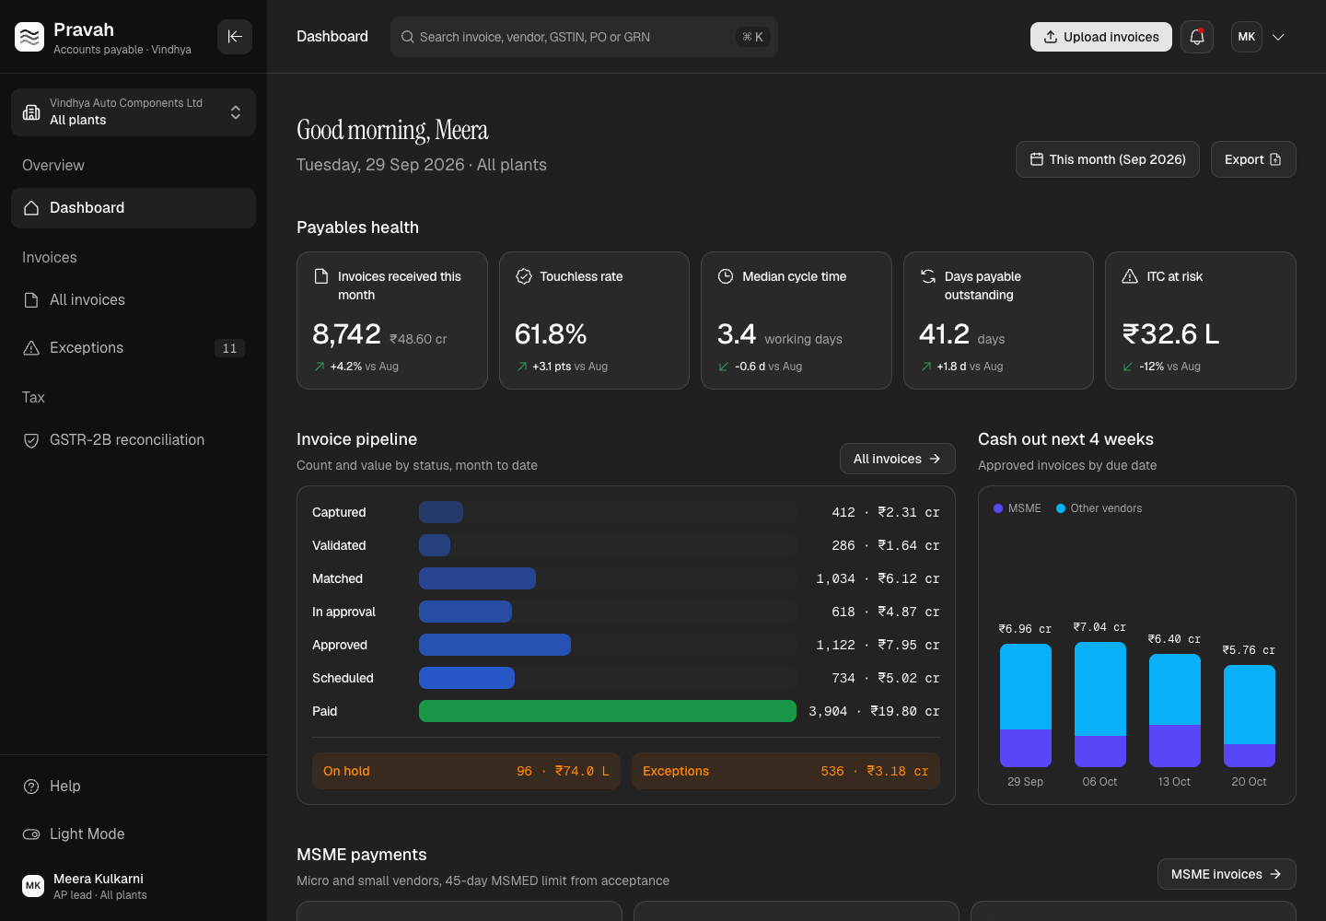Open All invoices from Invoice pipeline
1326x921 pixels.
[x=898, y=459]
